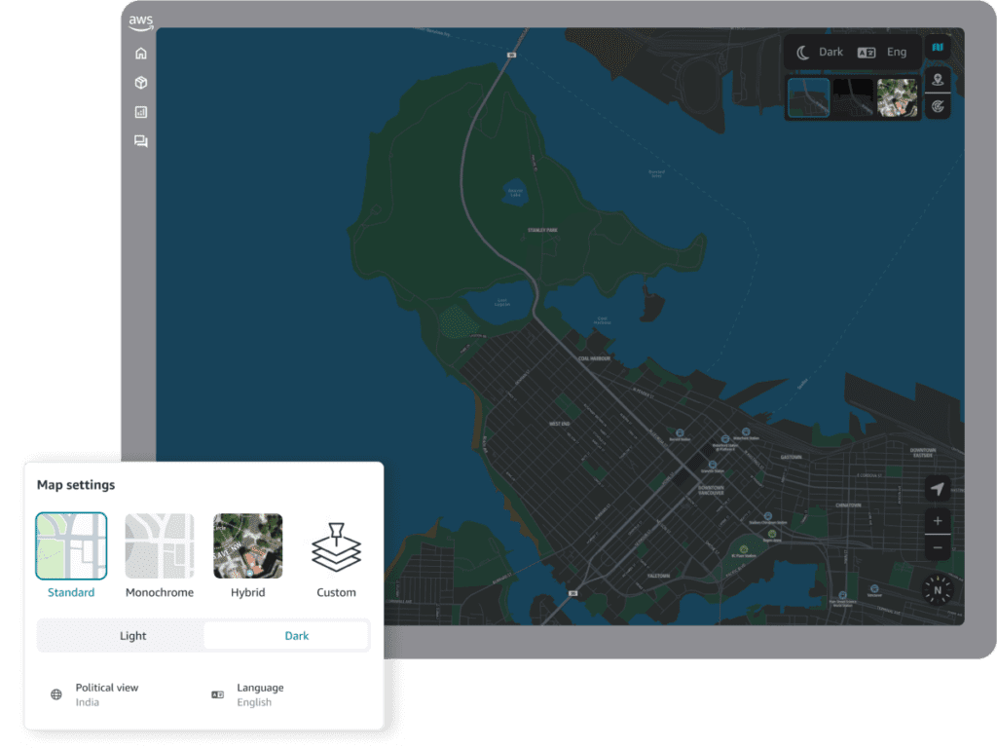Viewport: 997px width, 748px height.
Task: Click the analytics chart icon in sidebar
Action: point(140,111)
